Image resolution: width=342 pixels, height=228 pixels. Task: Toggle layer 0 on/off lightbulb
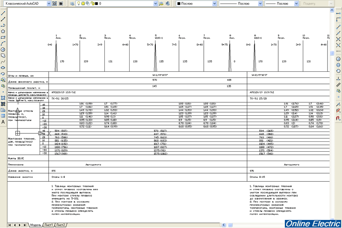click(x=79, y=4)
